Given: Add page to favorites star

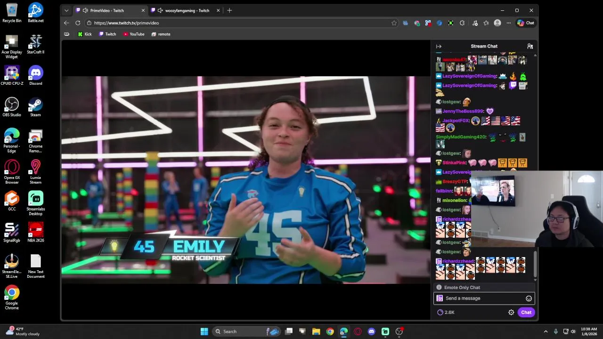Looking at the screenshot, I should point(394,23).
